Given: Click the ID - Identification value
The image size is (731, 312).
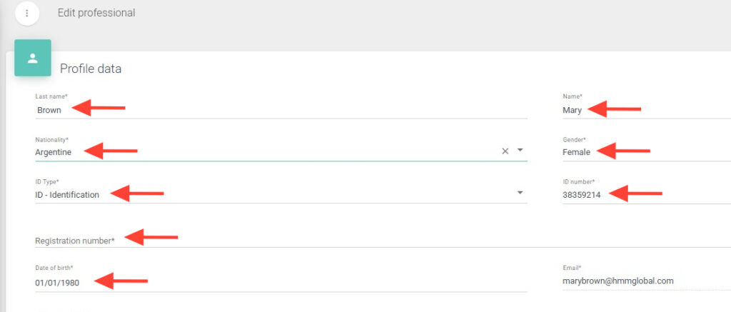Looking at the screenshot, I should coord(67,195).
